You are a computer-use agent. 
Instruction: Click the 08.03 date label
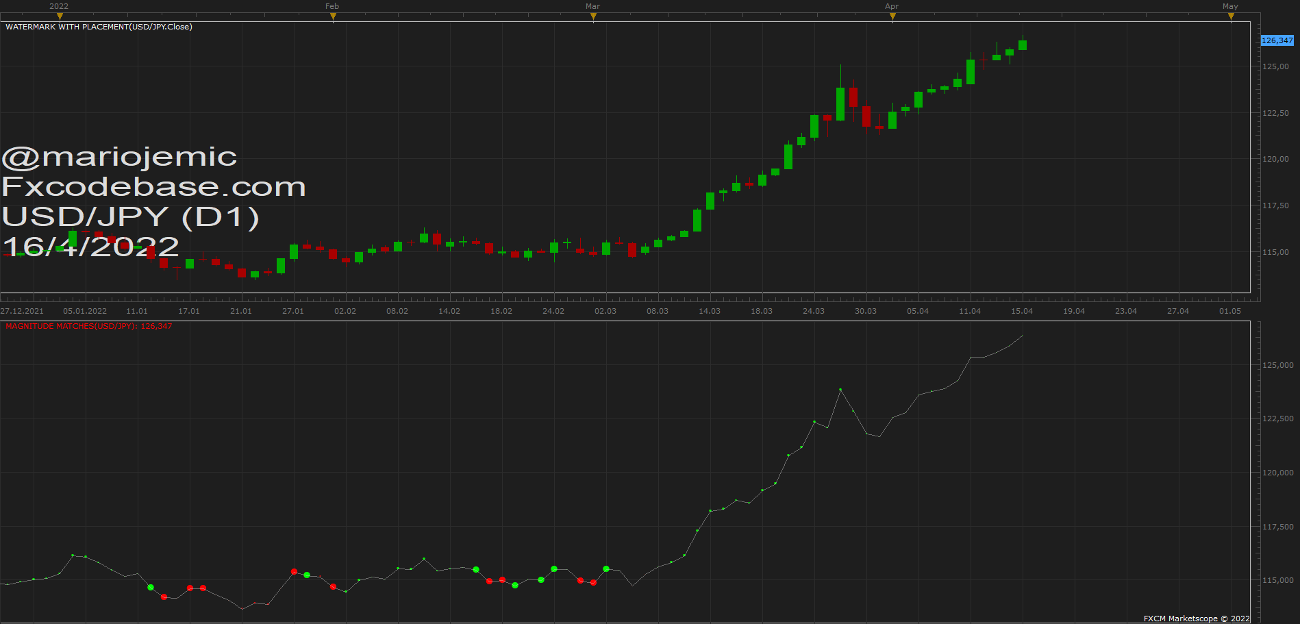click(x=658, y=311)
